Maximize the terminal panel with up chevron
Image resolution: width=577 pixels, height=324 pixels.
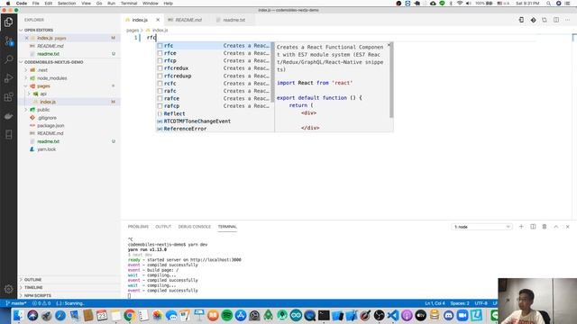pyautogui.click(x=556, y=227)
